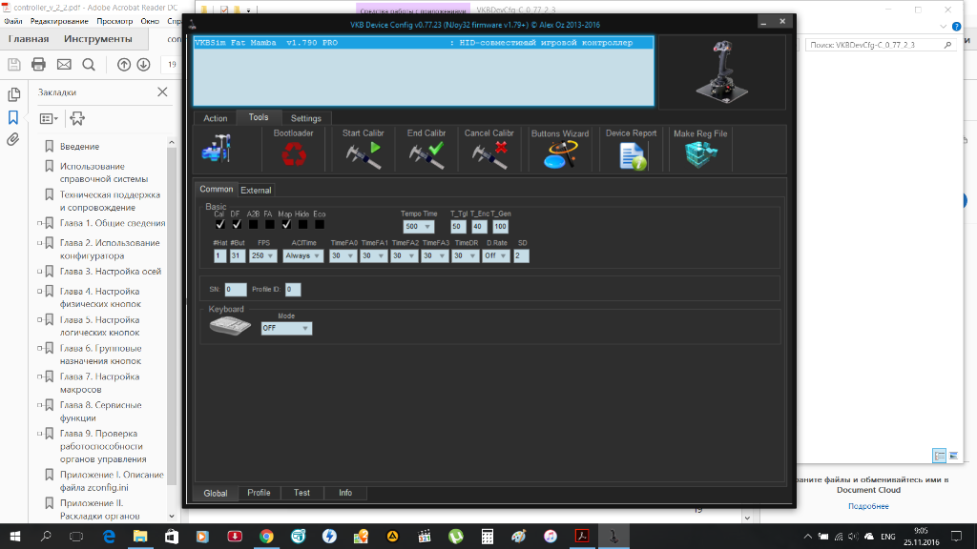Click the Explorer search field for VKBDevCfg

tap(880, 45)
